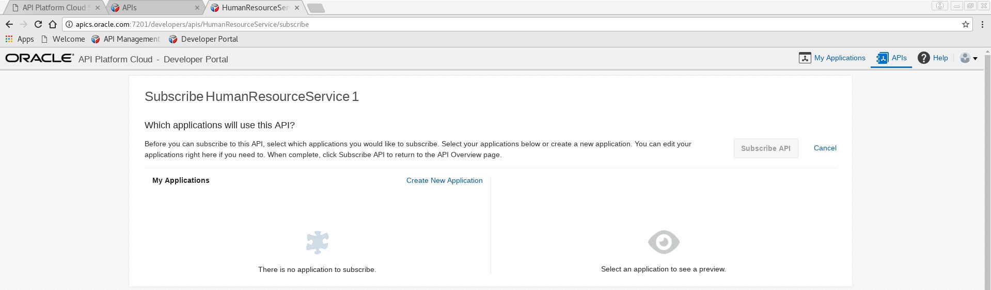Click the address bar URL field
This screenshot has height=290, width=991.
(465, 24)
